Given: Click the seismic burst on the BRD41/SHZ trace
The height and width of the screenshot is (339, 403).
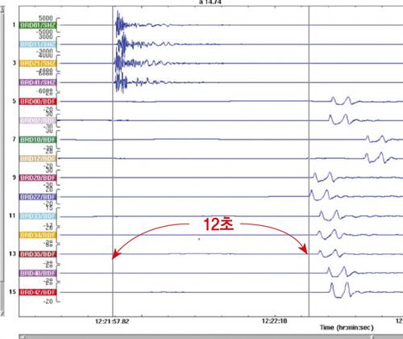Looking at the screenshot, I should pyautogui.click(x=121, y=82).
